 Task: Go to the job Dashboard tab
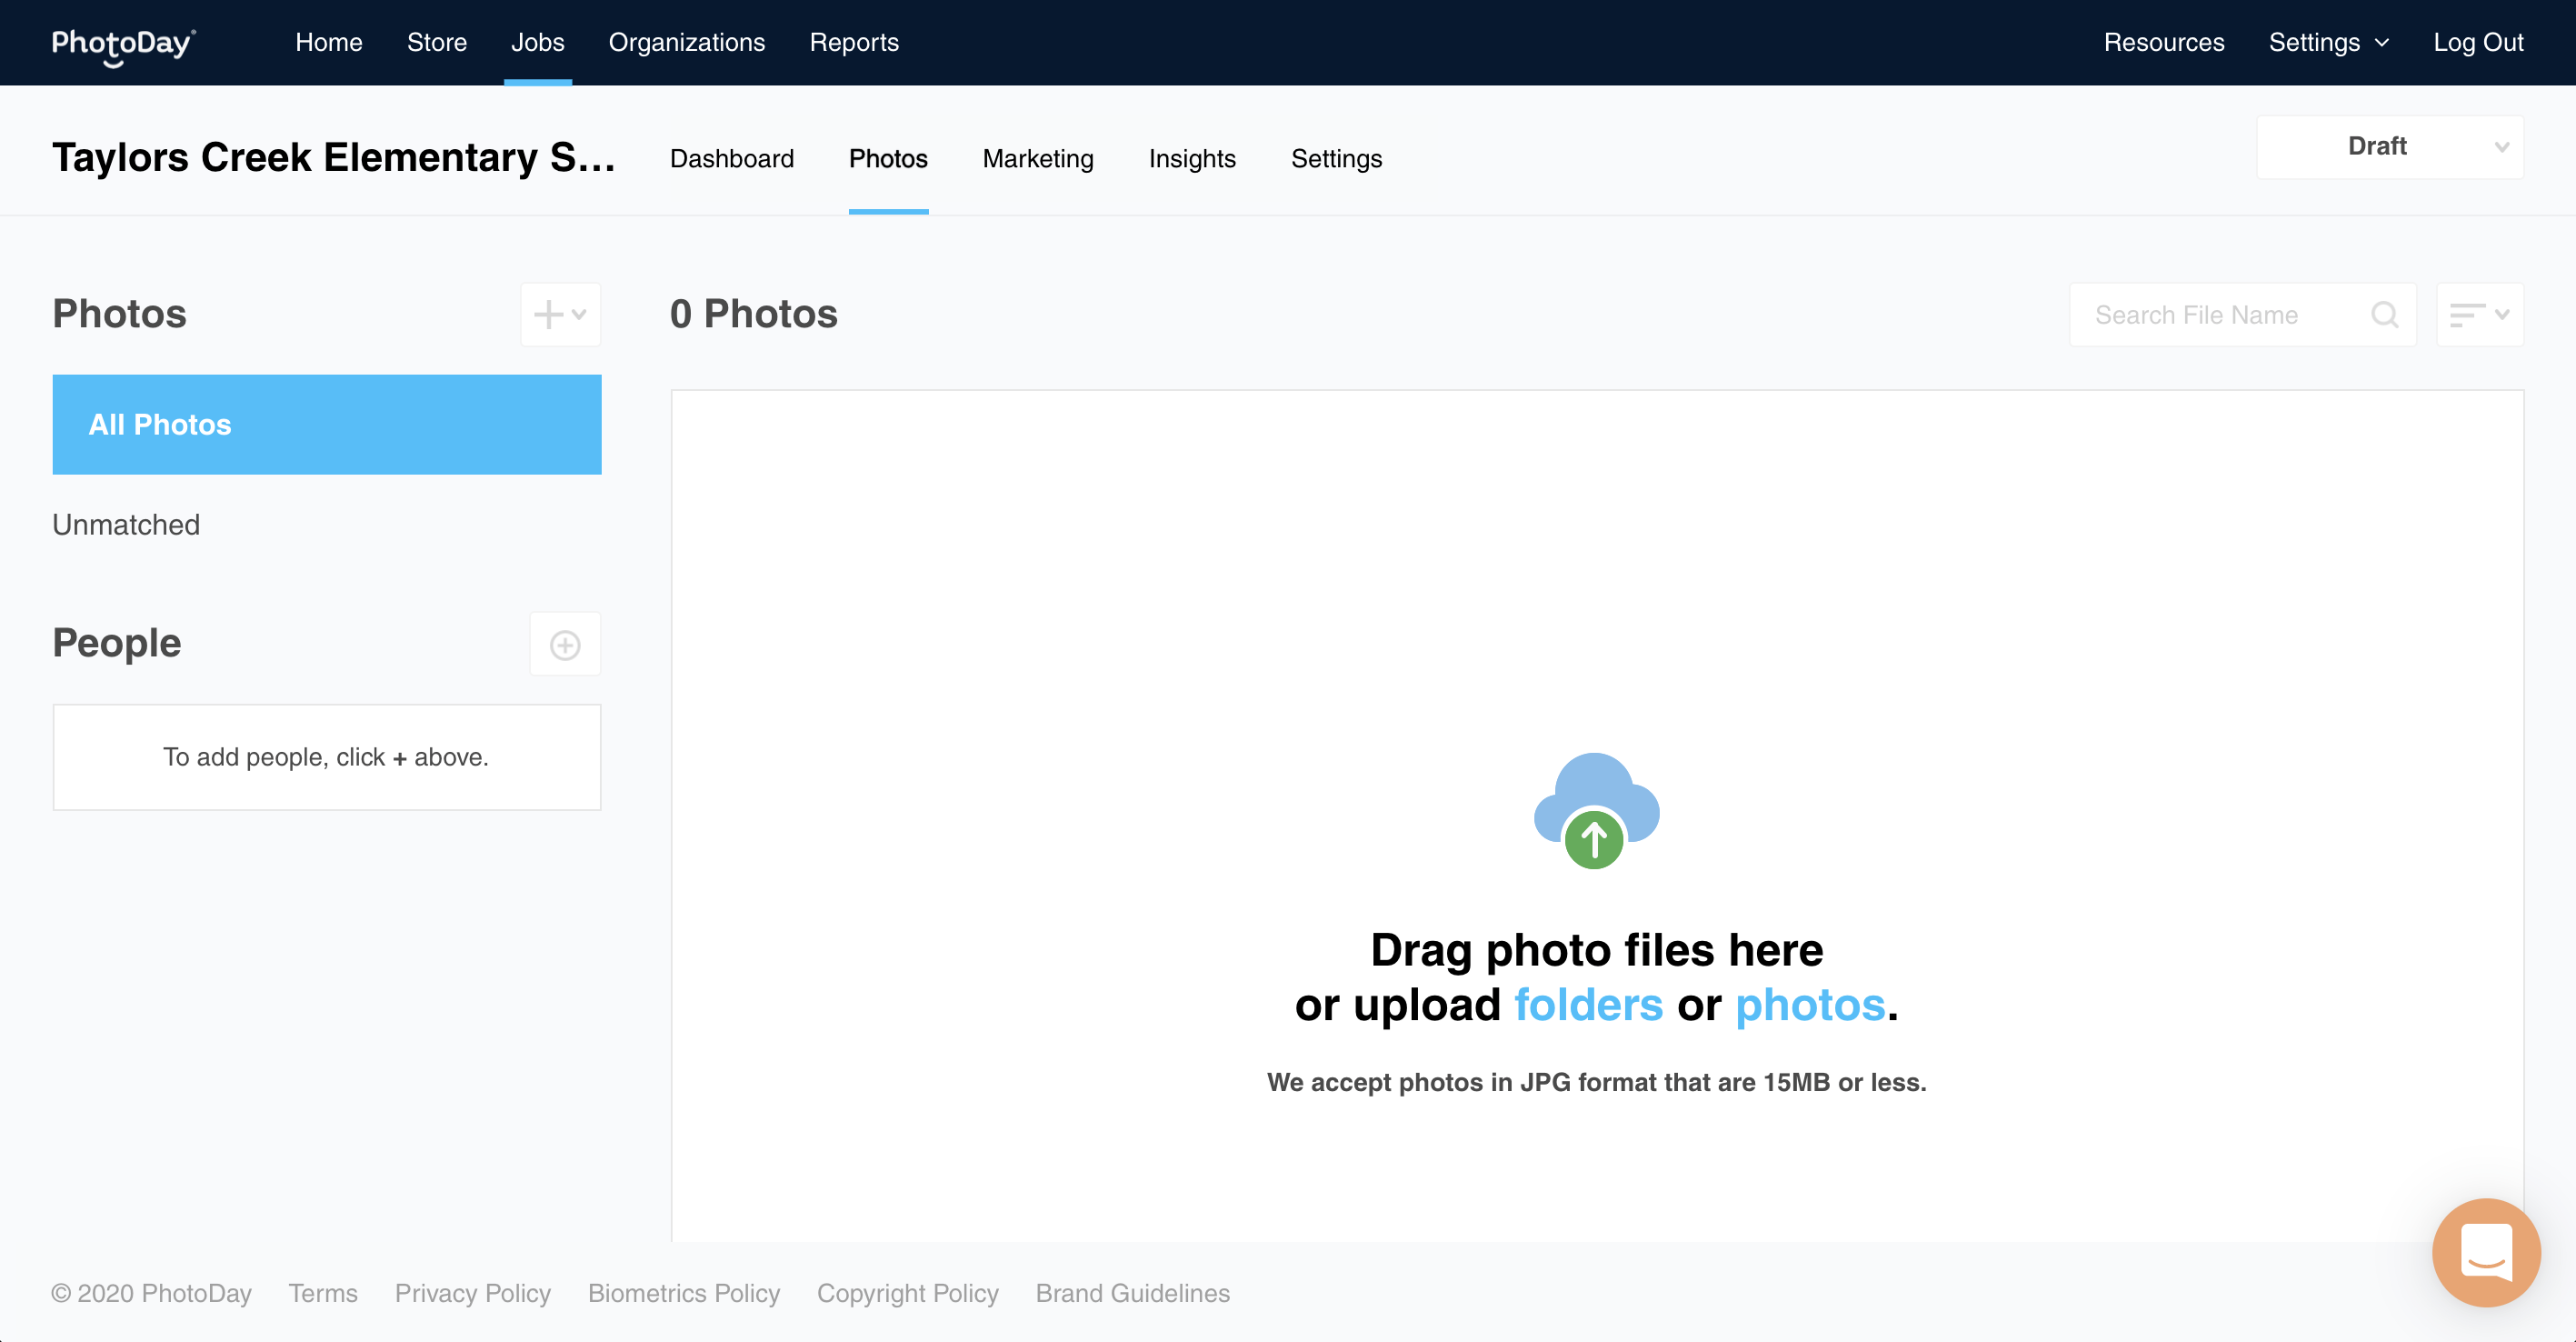click(731, 159)
